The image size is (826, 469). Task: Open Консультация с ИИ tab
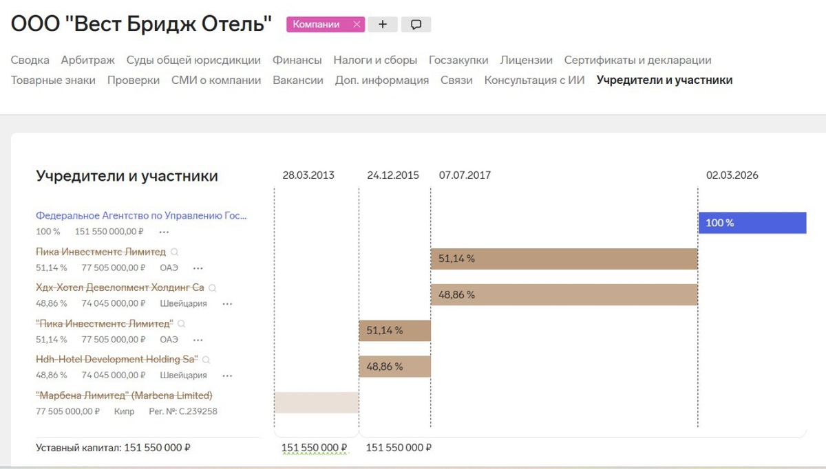(535, 80)
